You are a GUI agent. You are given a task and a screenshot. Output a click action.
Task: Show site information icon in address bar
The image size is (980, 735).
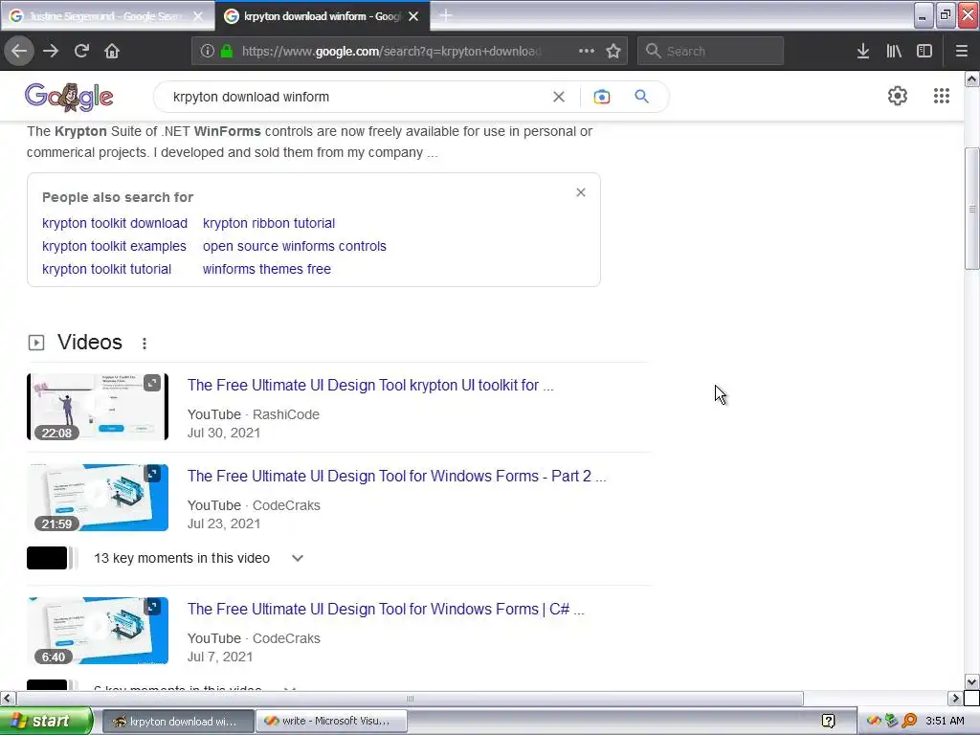tap(208, 52)
